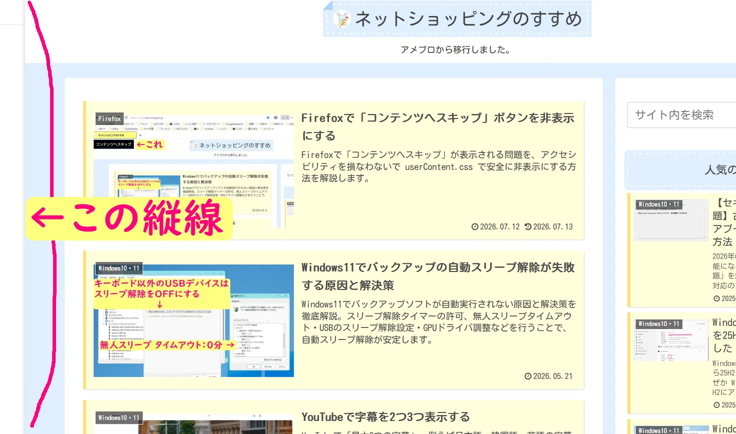Screen dimensions: 736x434
Task: Click Windows10・11 label on backup article thumbnail
Action: click(x=119, y=268)
